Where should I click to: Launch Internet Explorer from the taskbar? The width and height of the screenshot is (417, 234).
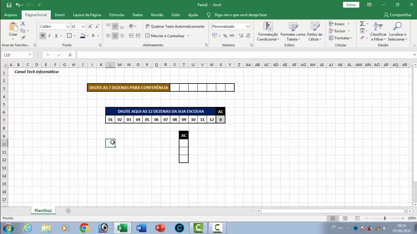click(x=28, y=228)
